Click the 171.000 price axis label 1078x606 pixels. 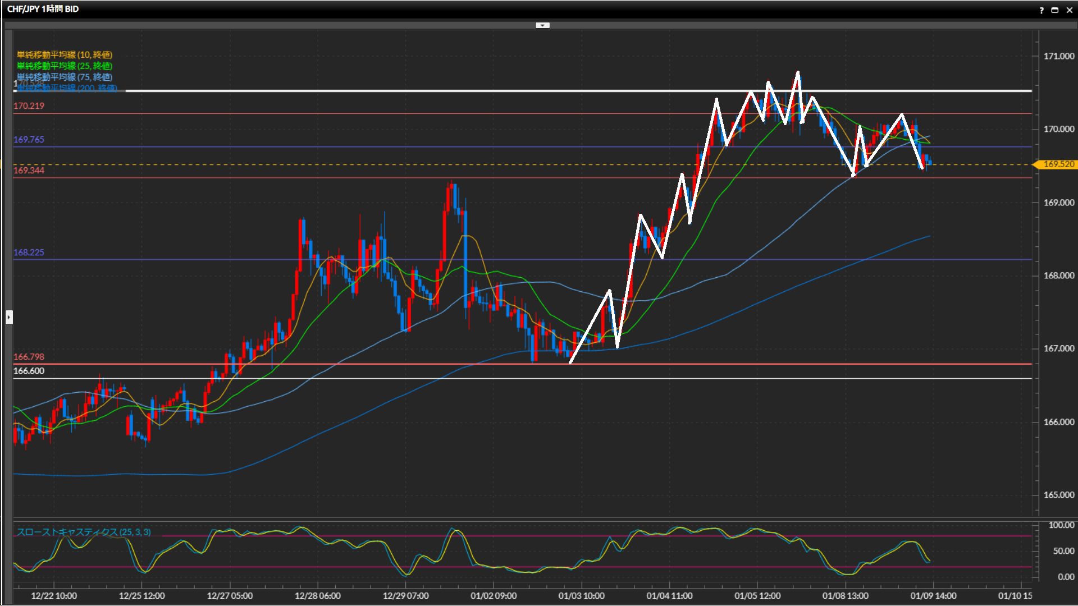(x=1058, y=56)
